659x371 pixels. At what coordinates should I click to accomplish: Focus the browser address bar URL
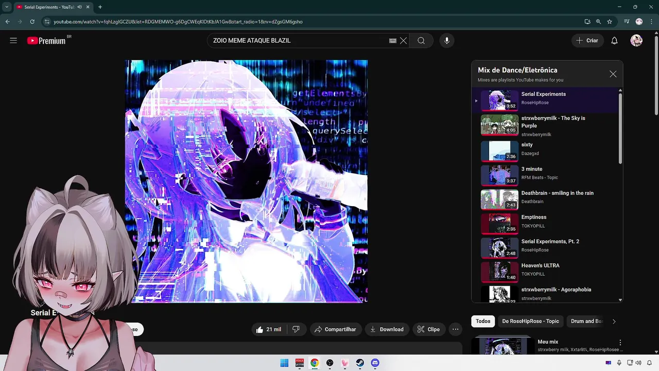(x=178, y=22)
